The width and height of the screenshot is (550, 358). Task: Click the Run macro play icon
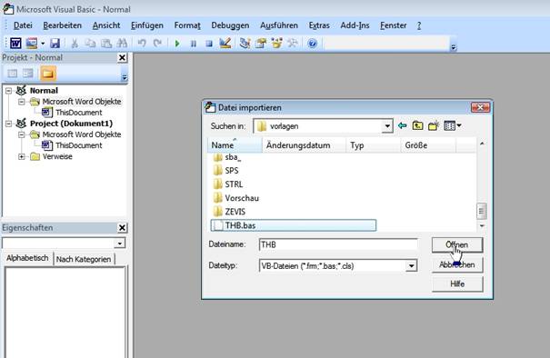point(177,44)
